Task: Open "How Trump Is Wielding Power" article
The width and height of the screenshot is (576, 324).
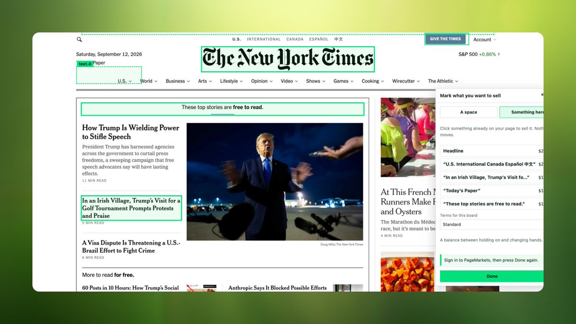Action: [131, 132]
